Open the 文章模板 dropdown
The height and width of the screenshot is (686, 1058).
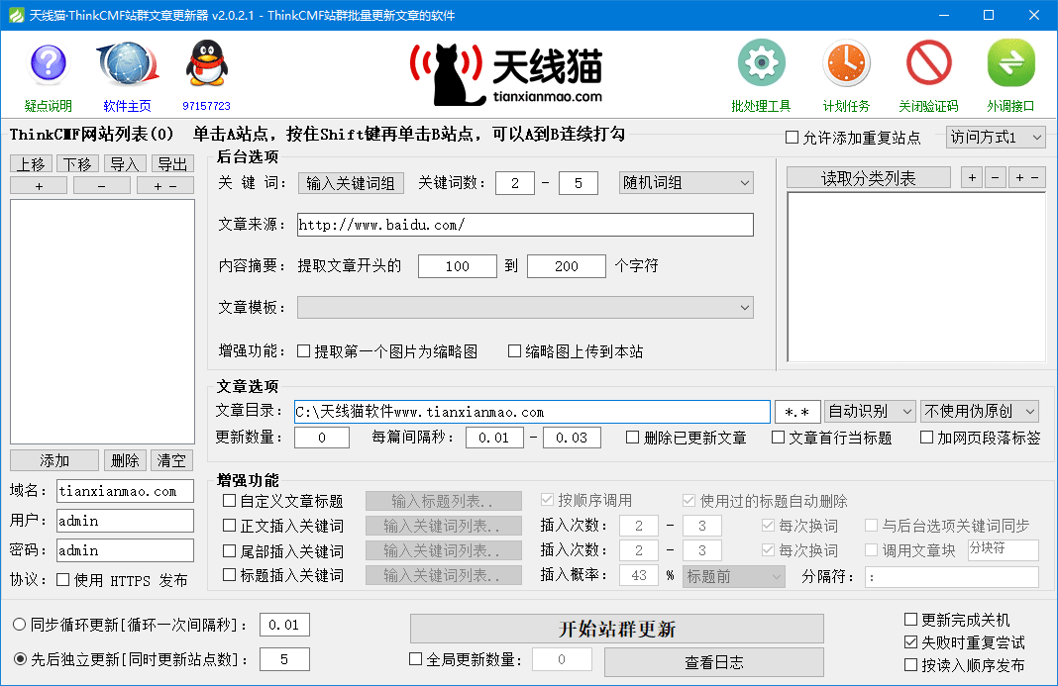click(525, 308)
